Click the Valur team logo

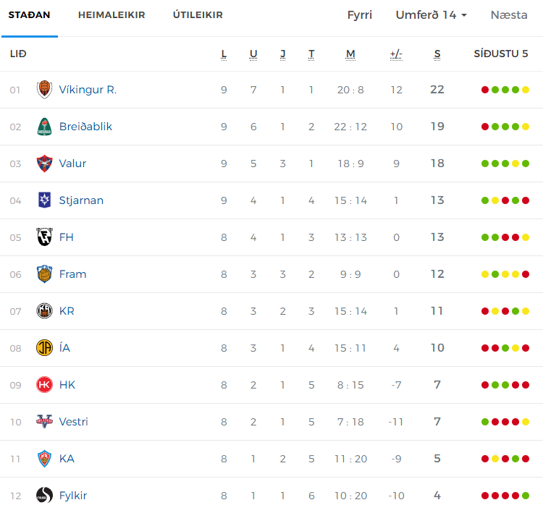(x=44, y=164)
